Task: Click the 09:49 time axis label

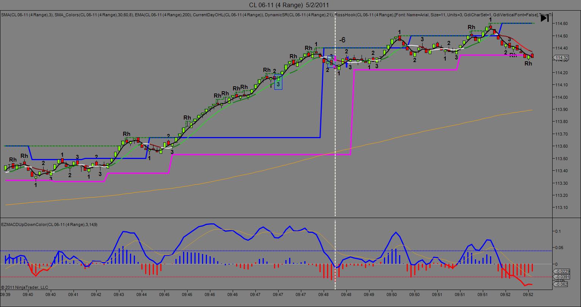Action: pyautogui.click(x=369, y=294)
